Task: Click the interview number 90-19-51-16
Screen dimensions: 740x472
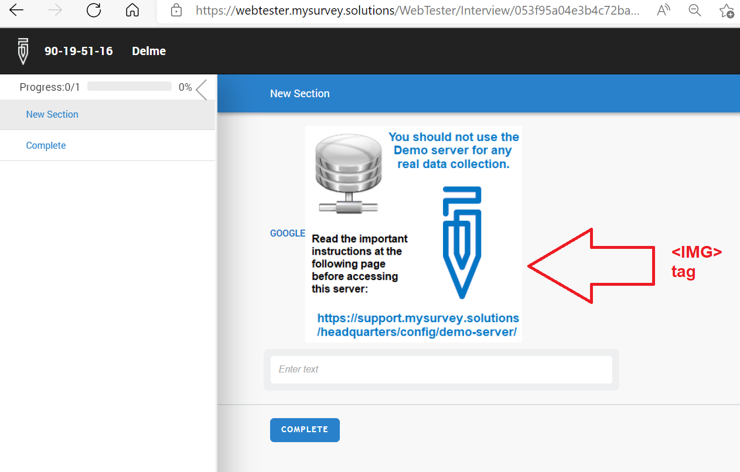Action: [79, 51]
